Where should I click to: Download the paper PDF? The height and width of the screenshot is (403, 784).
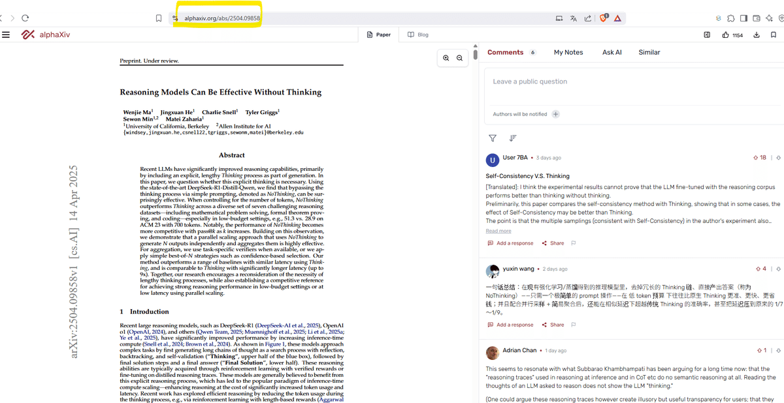click(x=756, y=35)
